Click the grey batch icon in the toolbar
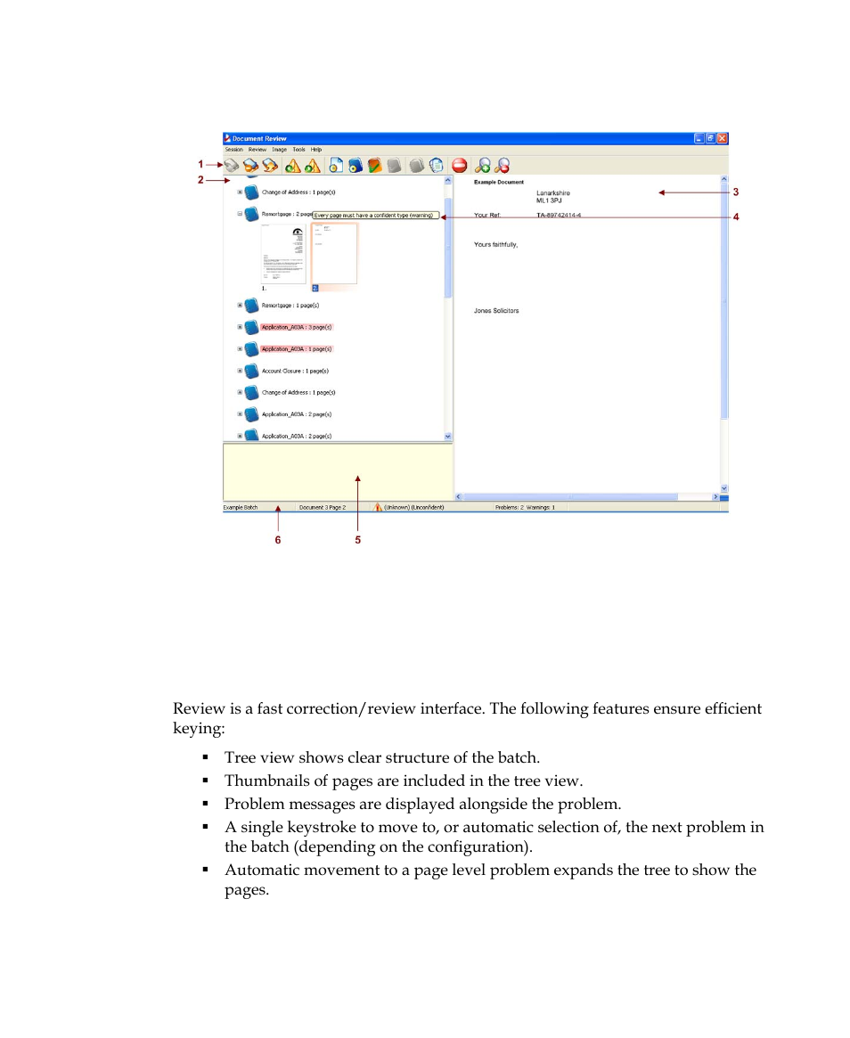 tap(231, 166)
